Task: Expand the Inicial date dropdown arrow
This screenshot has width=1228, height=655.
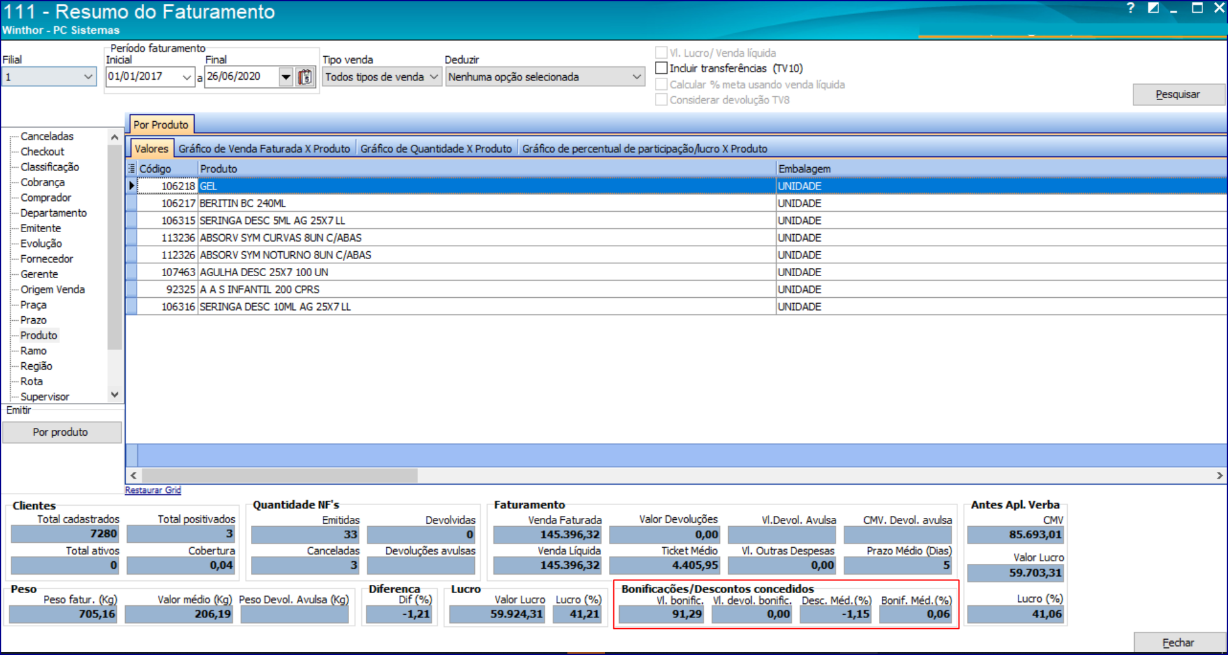Action: click(x=186, y=77)
